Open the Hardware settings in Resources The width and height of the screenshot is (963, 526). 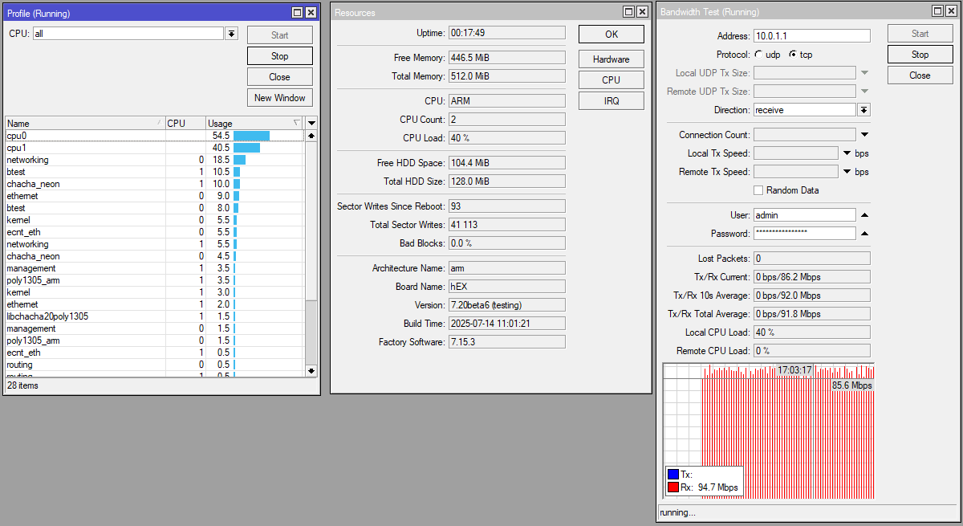point(611,59)
